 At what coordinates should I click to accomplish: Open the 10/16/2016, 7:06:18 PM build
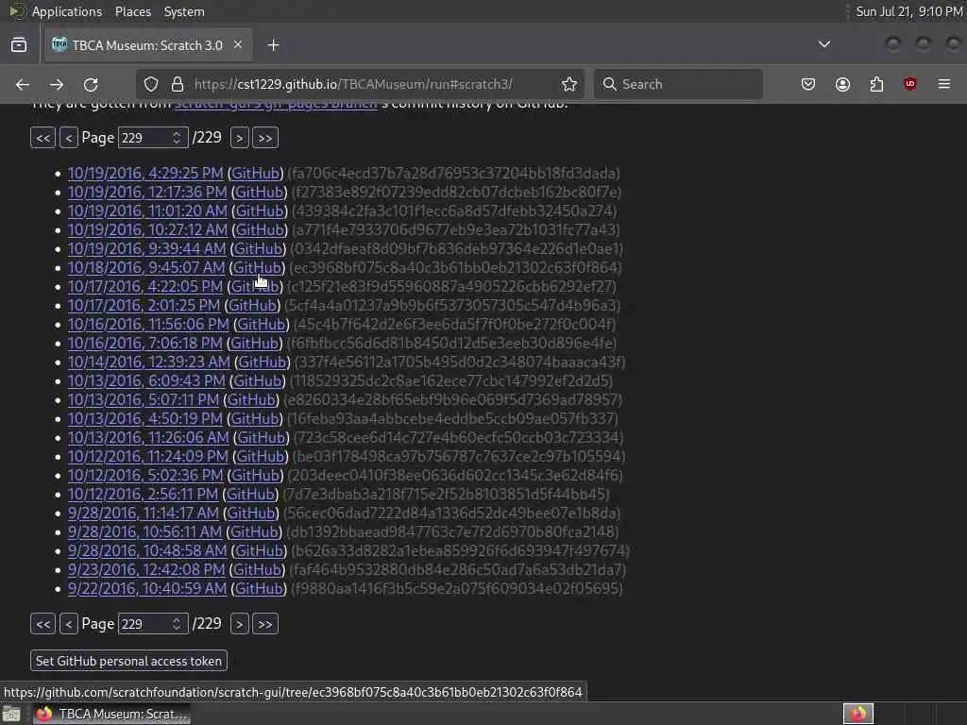[144, 344]
